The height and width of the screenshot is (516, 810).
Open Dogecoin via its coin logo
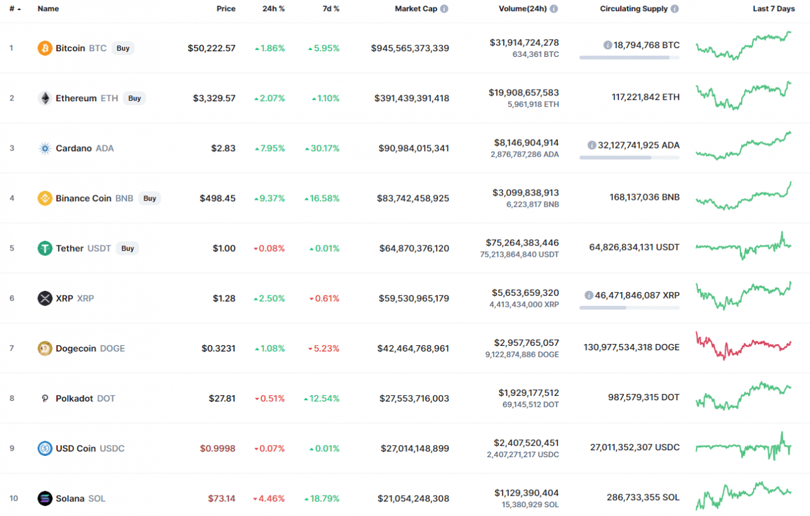tap(44, 348)
